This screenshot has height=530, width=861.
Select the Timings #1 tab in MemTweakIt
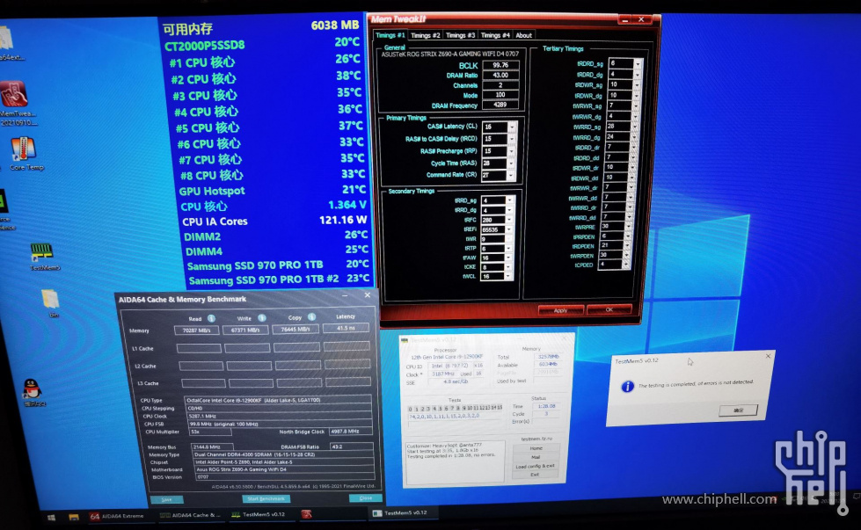point(390,35)
